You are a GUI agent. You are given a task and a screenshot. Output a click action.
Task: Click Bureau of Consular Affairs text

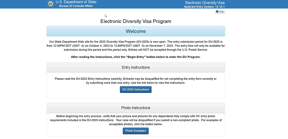[76, 6]
